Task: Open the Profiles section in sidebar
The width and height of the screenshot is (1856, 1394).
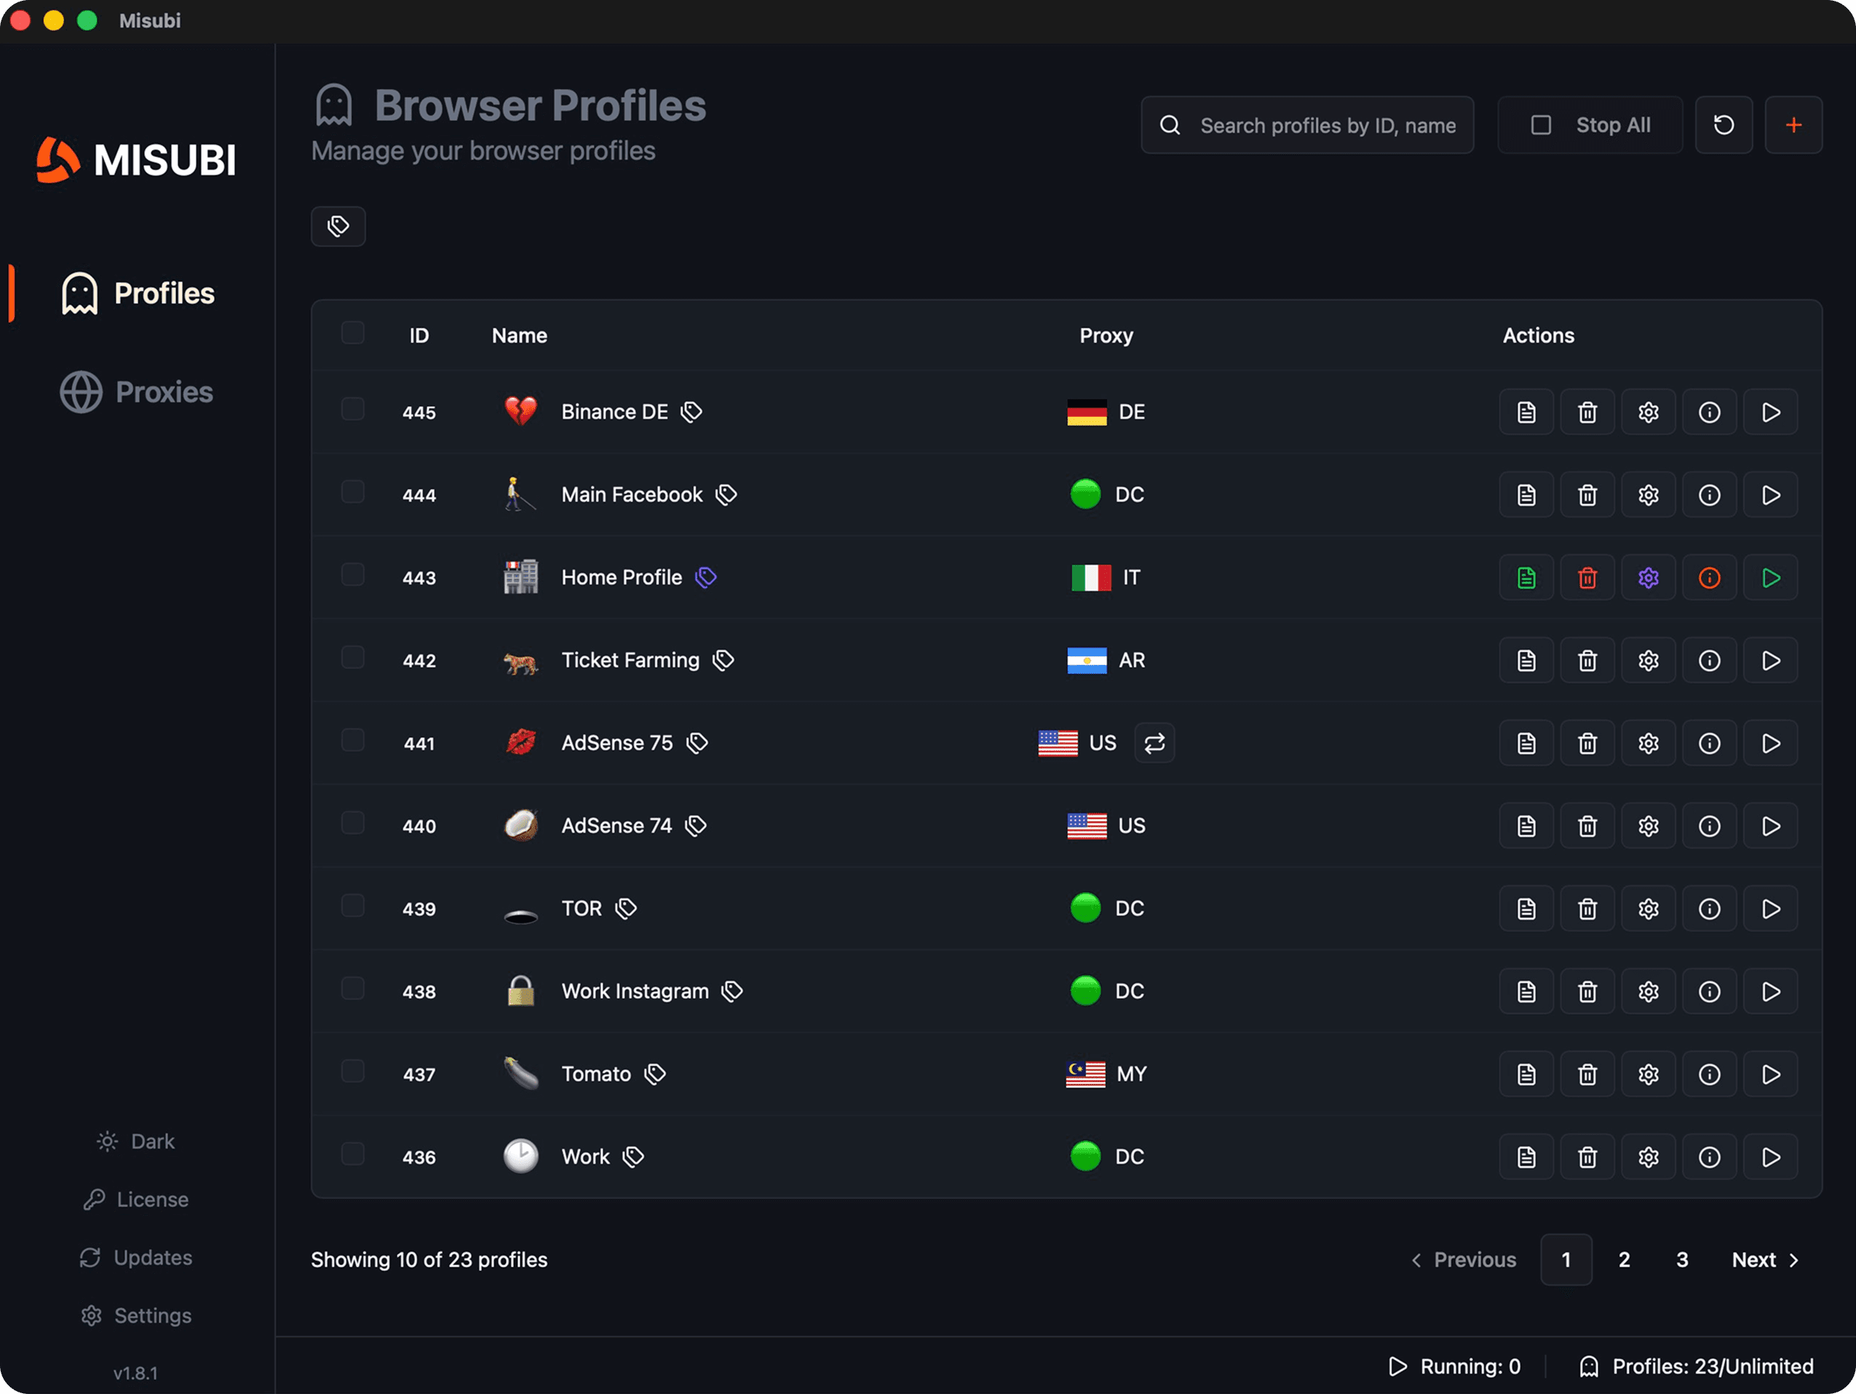Action: (x=138, y=293)
